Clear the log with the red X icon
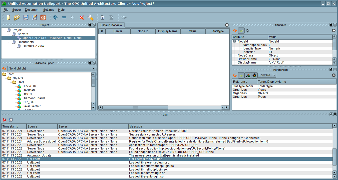338x180 pixels. pos(4,120)
